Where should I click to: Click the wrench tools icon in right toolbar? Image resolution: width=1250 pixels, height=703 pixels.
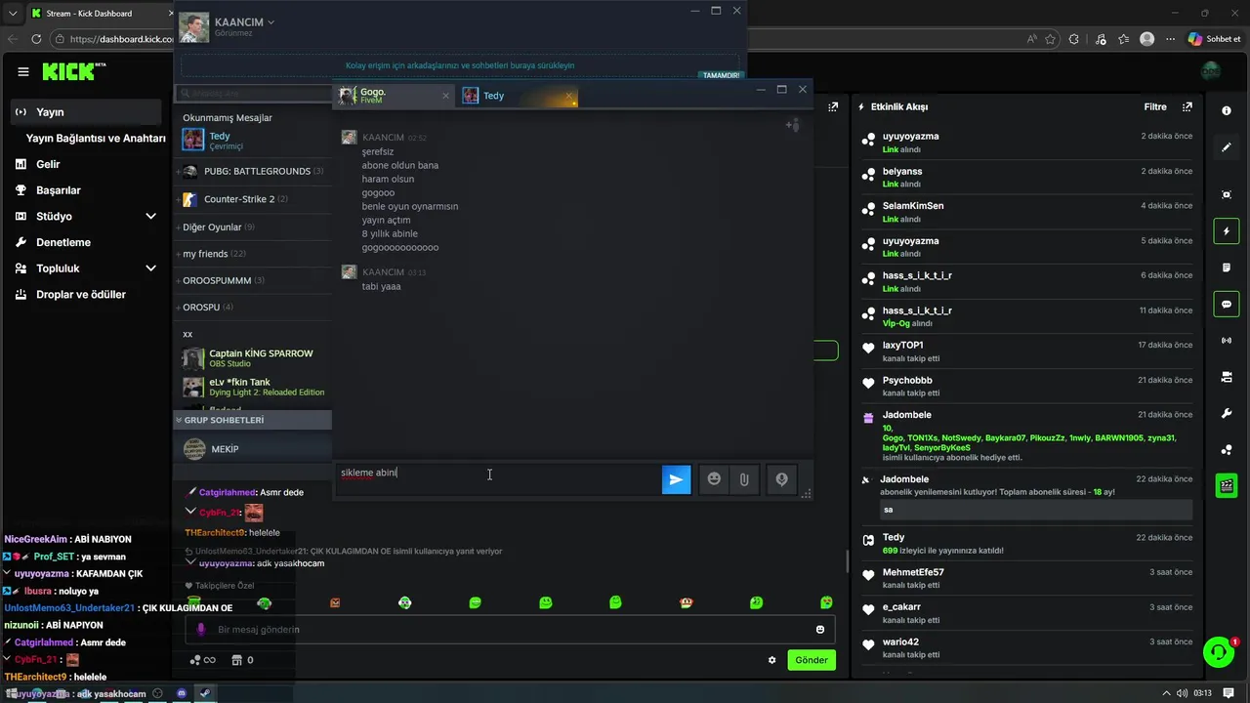tap(1227, 413)
